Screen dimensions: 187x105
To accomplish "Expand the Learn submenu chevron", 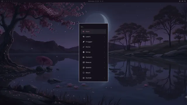I will (105, 37).
